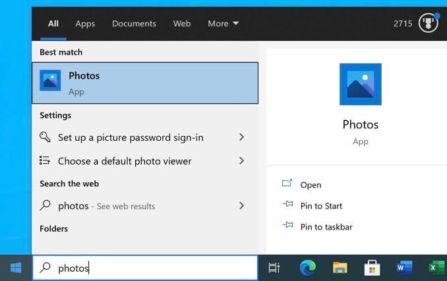Viewport: 447px width, 281px height.
Task: Launch File Explorer from the taskbar
Action: click(340, 267)
